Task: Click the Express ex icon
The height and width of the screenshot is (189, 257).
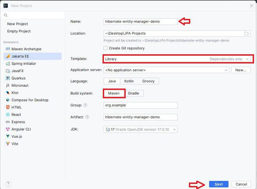Action: pyautogui.click(x=8, y=122)
